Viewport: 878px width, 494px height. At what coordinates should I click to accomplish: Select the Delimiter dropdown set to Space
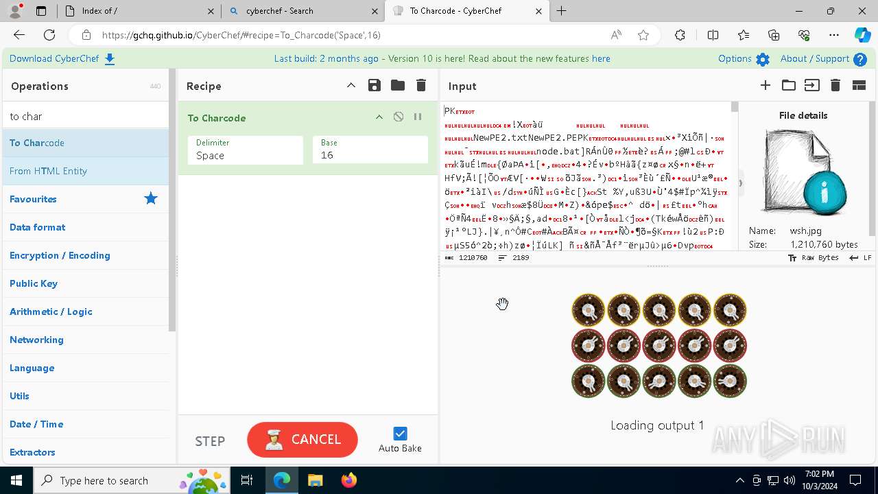click(246, 150)
